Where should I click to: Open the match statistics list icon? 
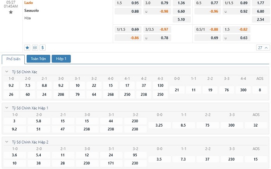[35, 47]
